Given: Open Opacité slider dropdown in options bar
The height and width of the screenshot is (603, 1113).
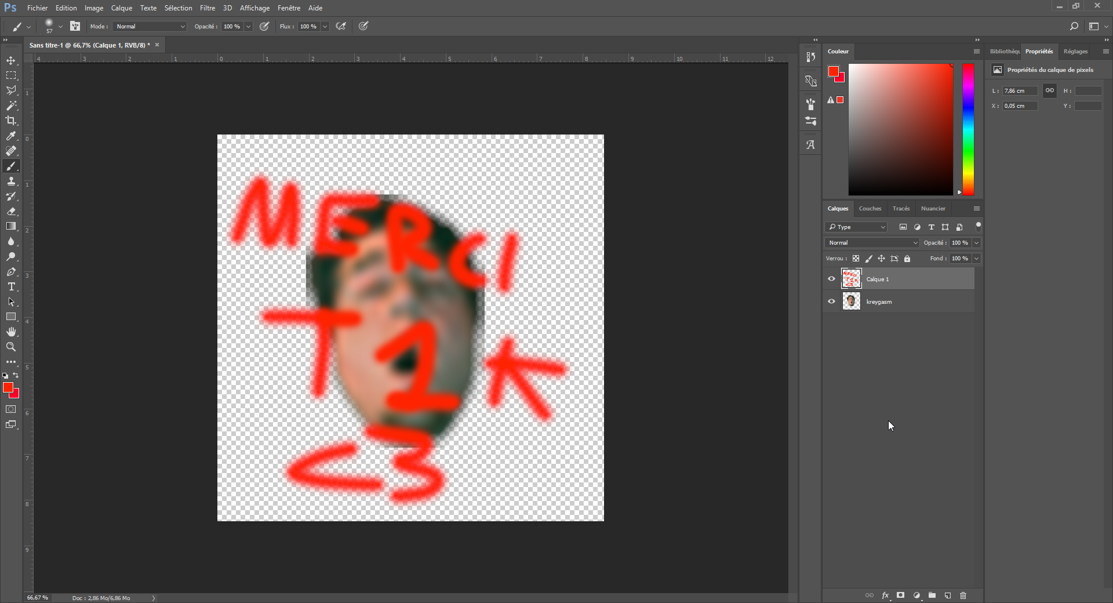Looking at the screenshot, I should coord(249,26).
